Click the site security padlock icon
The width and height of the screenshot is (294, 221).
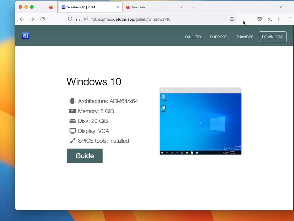(78, 19)
